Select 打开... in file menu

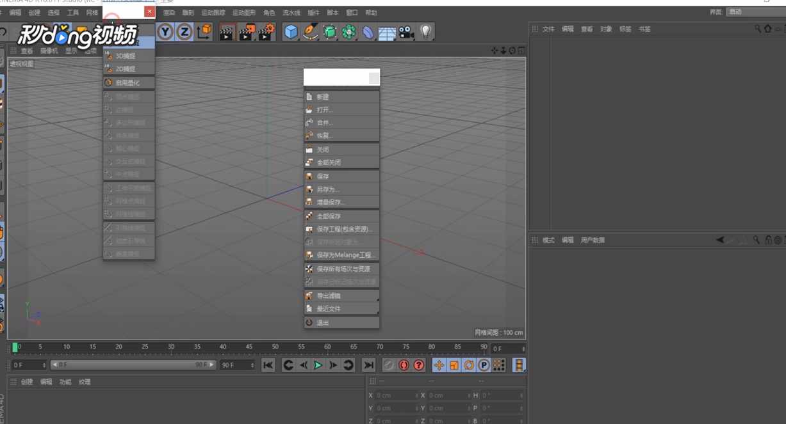[341, 109]
